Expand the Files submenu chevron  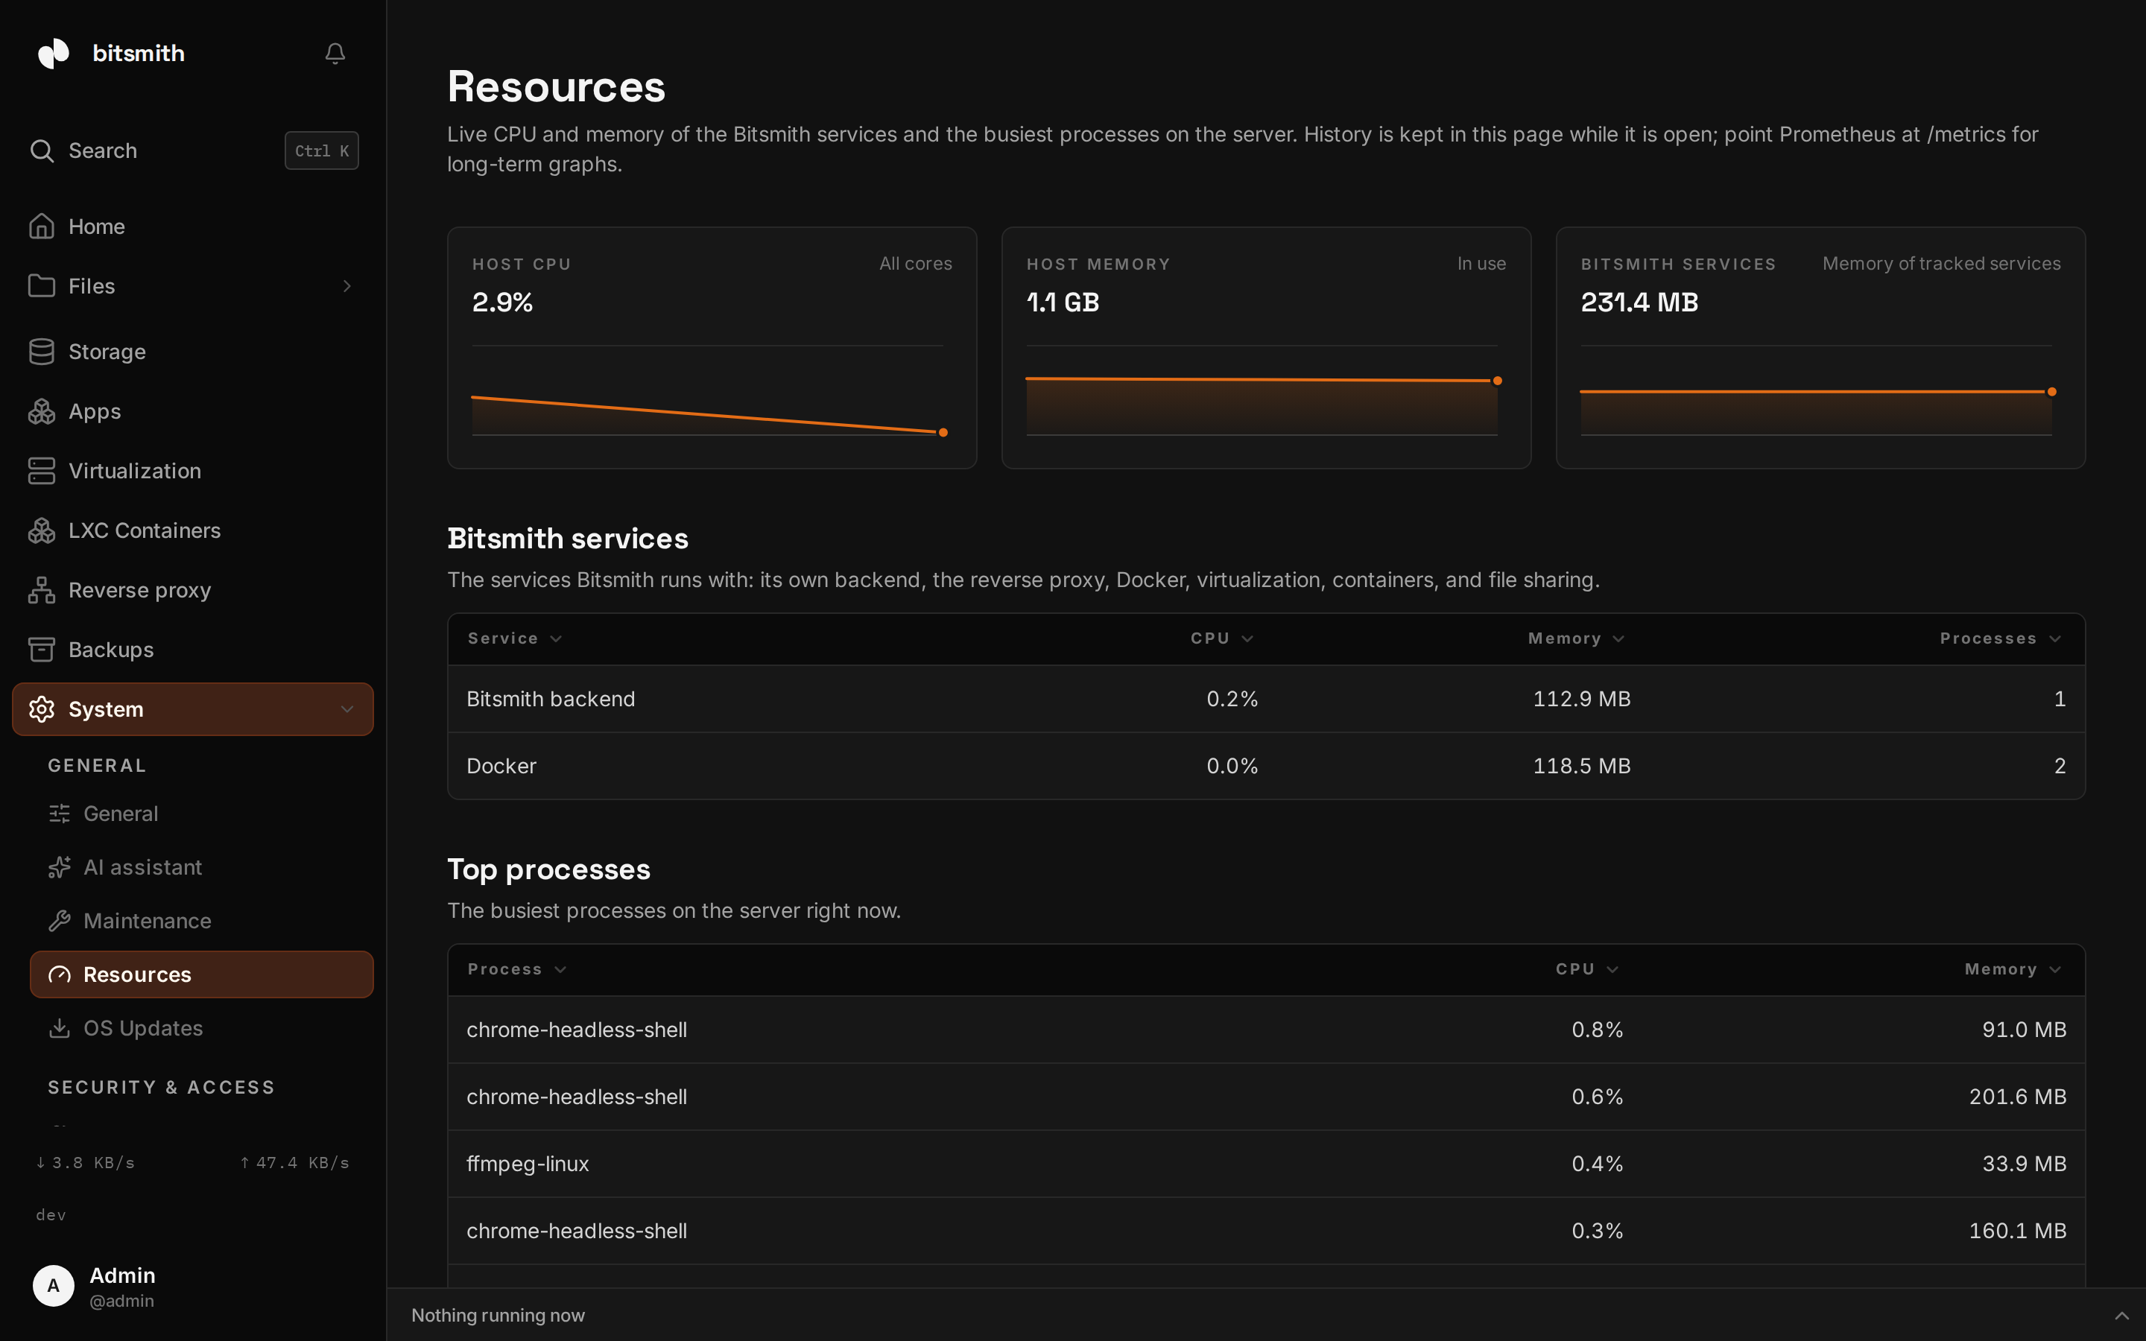[346, 285]
